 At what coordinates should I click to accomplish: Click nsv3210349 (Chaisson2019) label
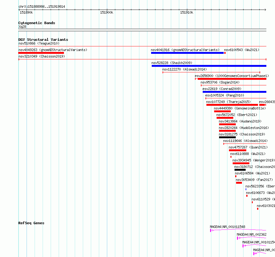[42, 56]
